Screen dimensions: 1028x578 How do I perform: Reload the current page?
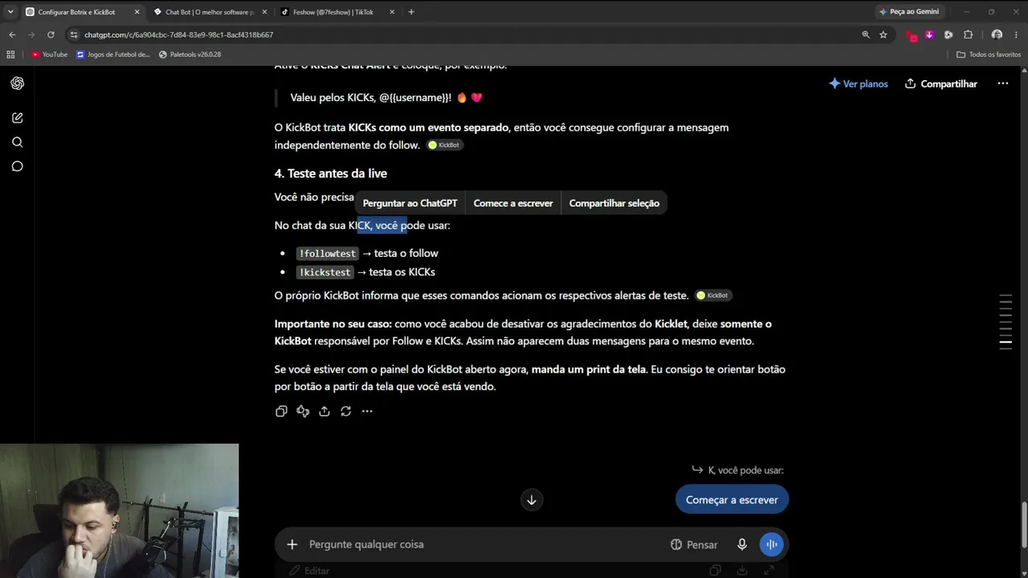tap(51, 35)
